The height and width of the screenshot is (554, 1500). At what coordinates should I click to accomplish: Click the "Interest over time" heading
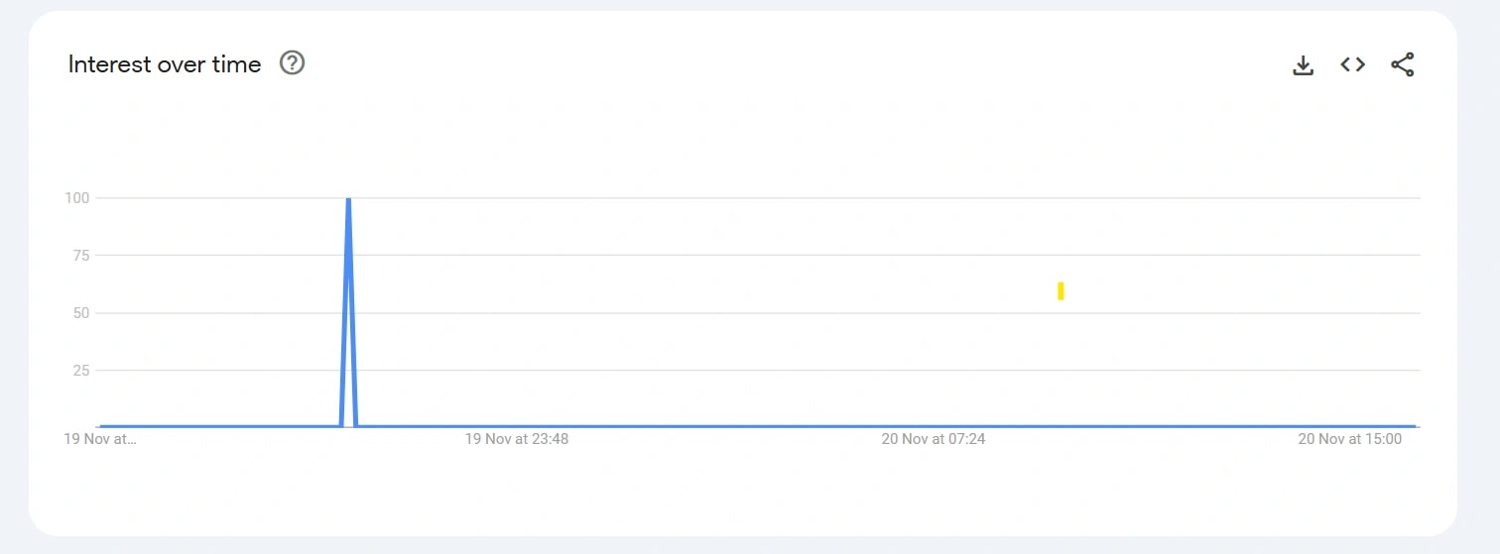[165, 64]
